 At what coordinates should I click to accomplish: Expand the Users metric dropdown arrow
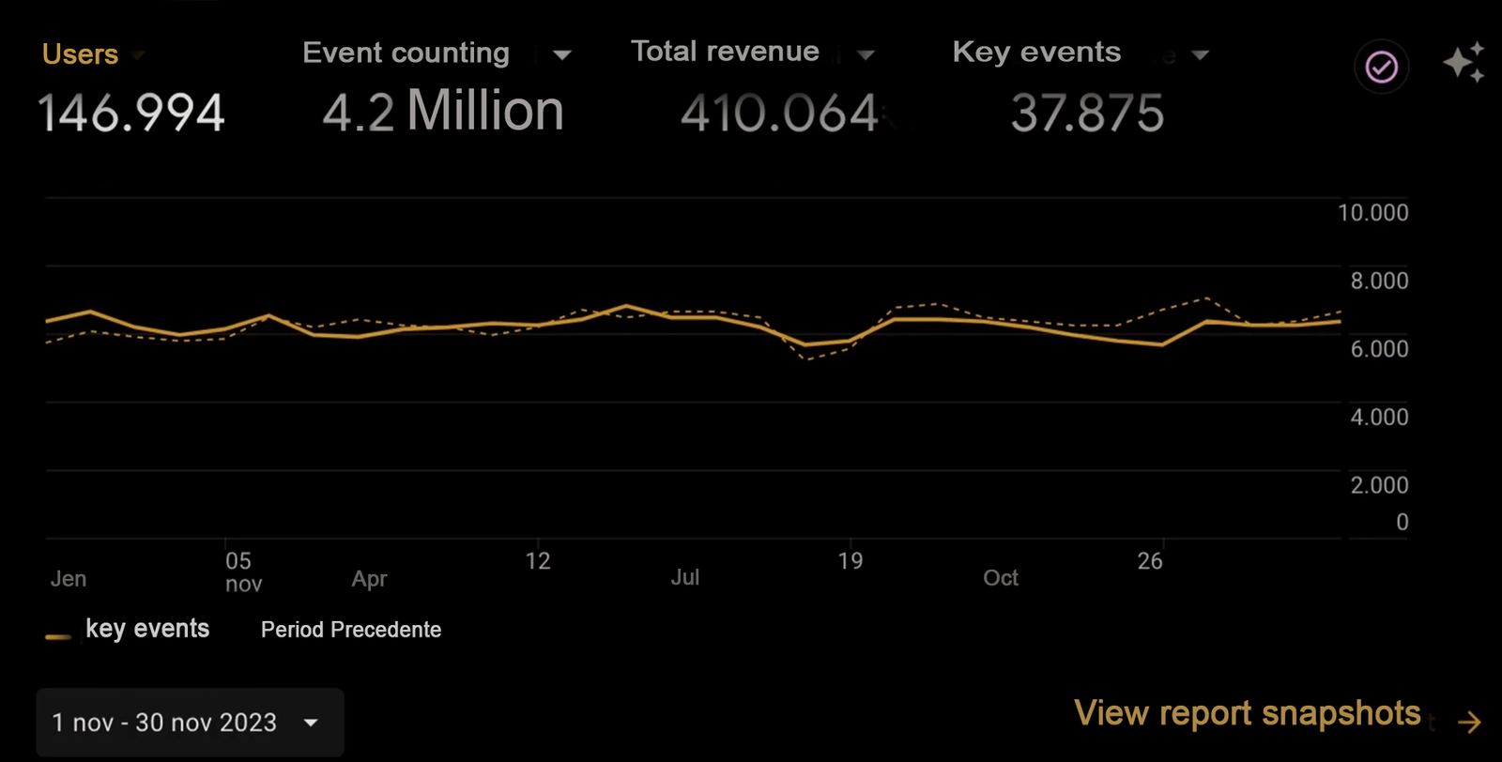point(139,55)
